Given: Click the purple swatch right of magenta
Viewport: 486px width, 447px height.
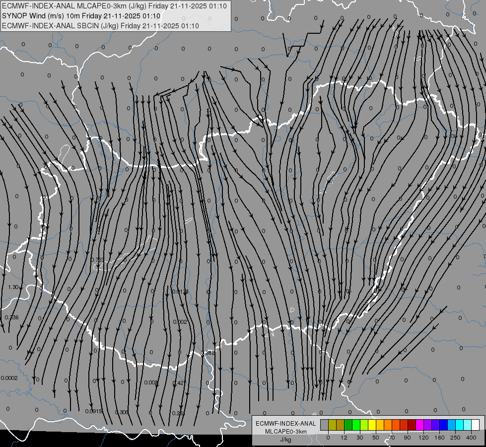Looking at the screenshot, I should (428, 425).
